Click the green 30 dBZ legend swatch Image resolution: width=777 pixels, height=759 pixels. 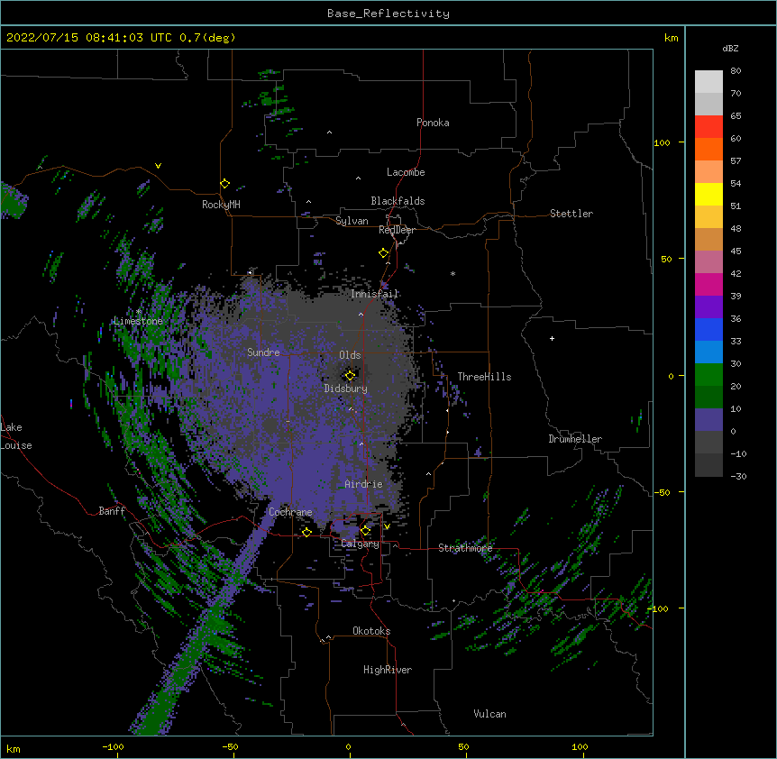point(708,375)
